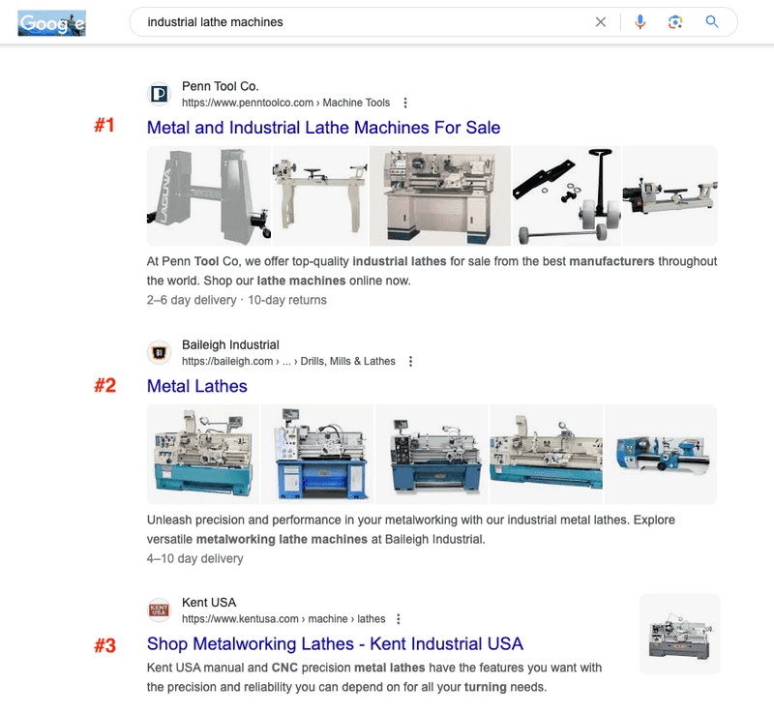Open the Metal Lathes result title
The height and width of the screenshot is (713, 774).
point(197,386)
